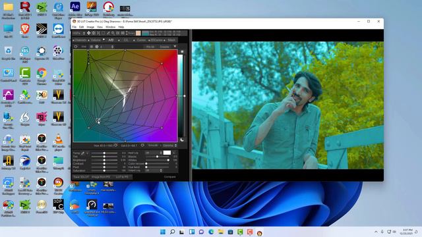Open Brave browser desktop shortcut
Image resolution: width=422 pixels, height=237 pixels.
click(25, 30)
